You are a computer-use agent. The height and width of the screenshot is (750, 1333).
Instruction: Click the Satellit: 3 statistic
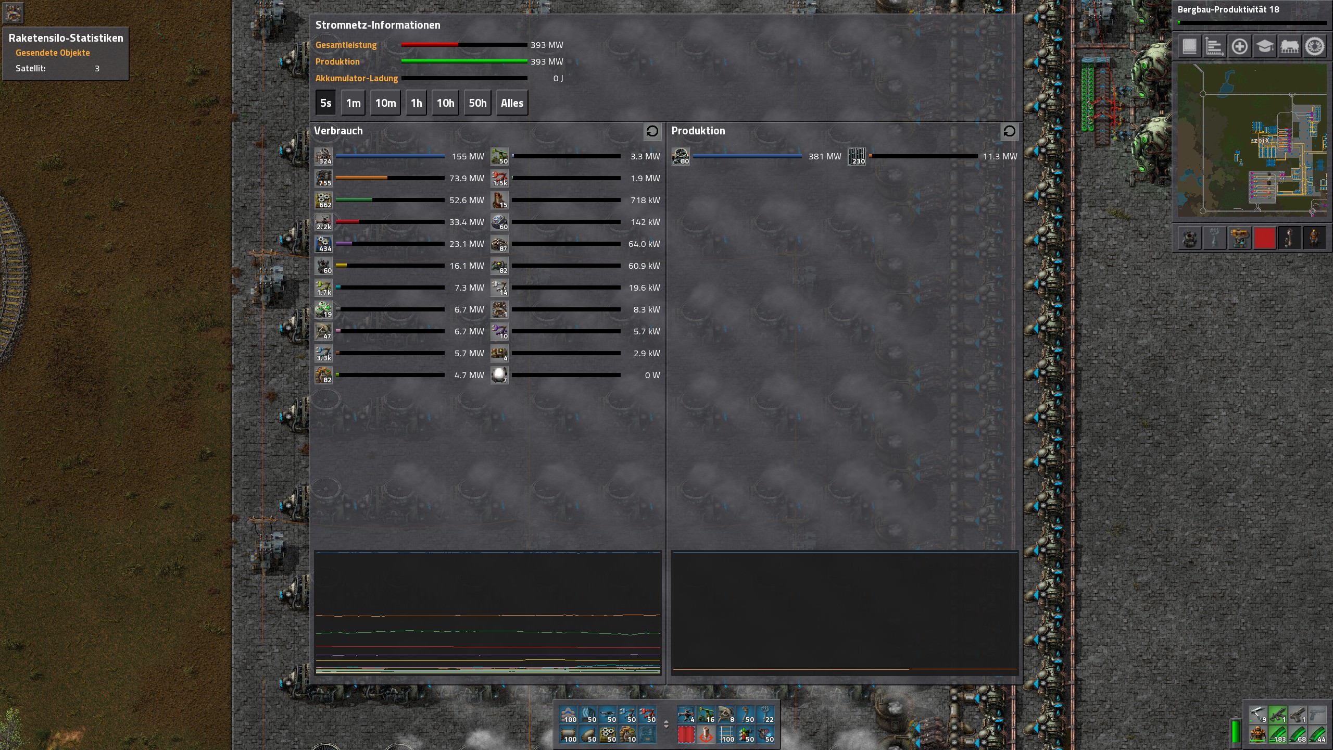(x=57, y=68)
